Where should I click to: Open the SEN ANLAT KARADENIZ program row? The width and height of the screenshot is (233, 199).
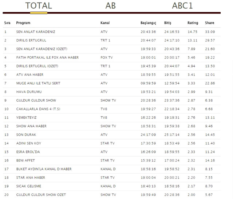36,32
